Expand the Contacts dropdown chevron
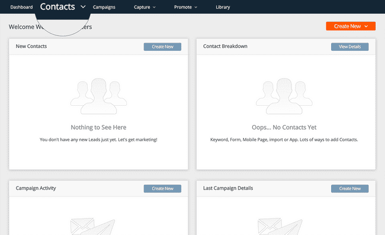This screenshot has width=385, height=235. coord(84,7)
